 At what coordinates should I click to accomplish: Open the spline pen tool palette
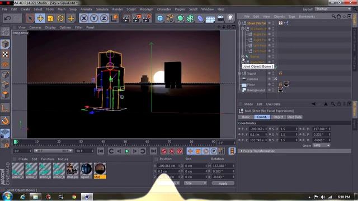pyautogui.click(x=170, y=18)
